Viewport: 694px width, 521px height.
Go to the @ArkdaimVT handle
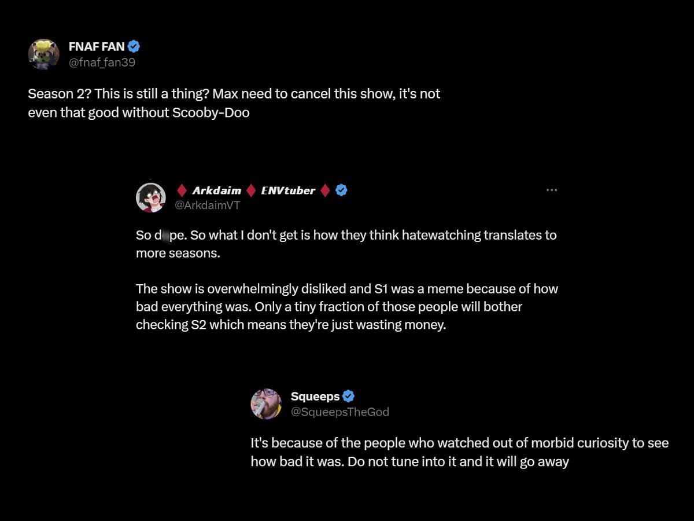point(207,205)
